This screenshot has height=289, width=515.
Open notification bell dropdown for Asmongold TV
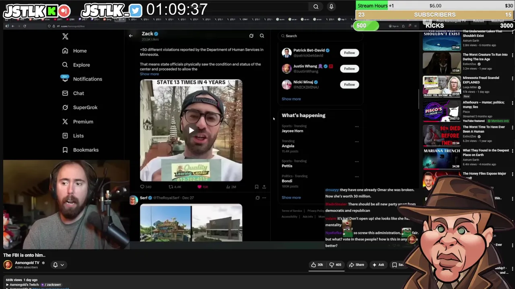58,265
